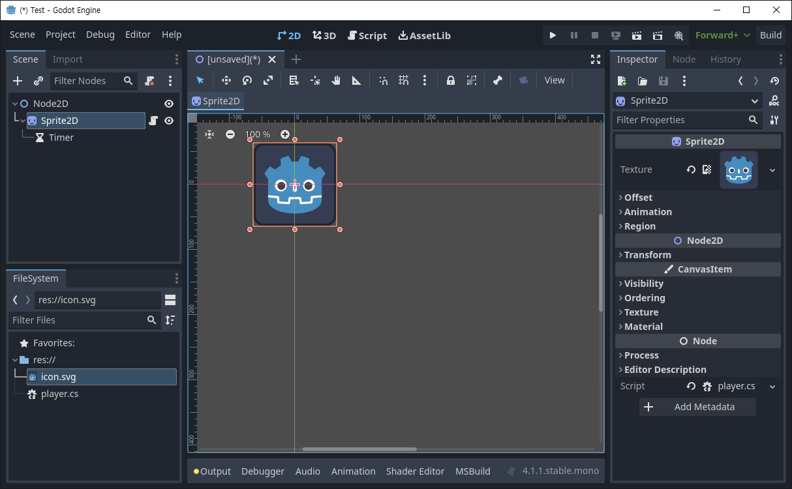Image resolution: width=792 pixels, height=489 pixels.
Task: Open Sprite2D attached script icon
Action: click(153, 121)
